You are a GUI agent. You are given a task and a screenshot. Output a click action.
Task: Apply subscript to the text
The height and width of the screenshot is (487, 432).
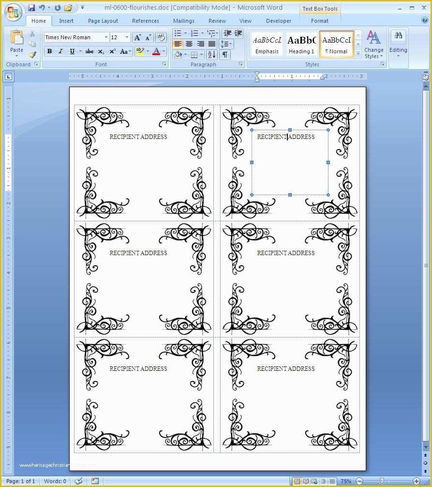pyautogui.click(x=100, y=51)
